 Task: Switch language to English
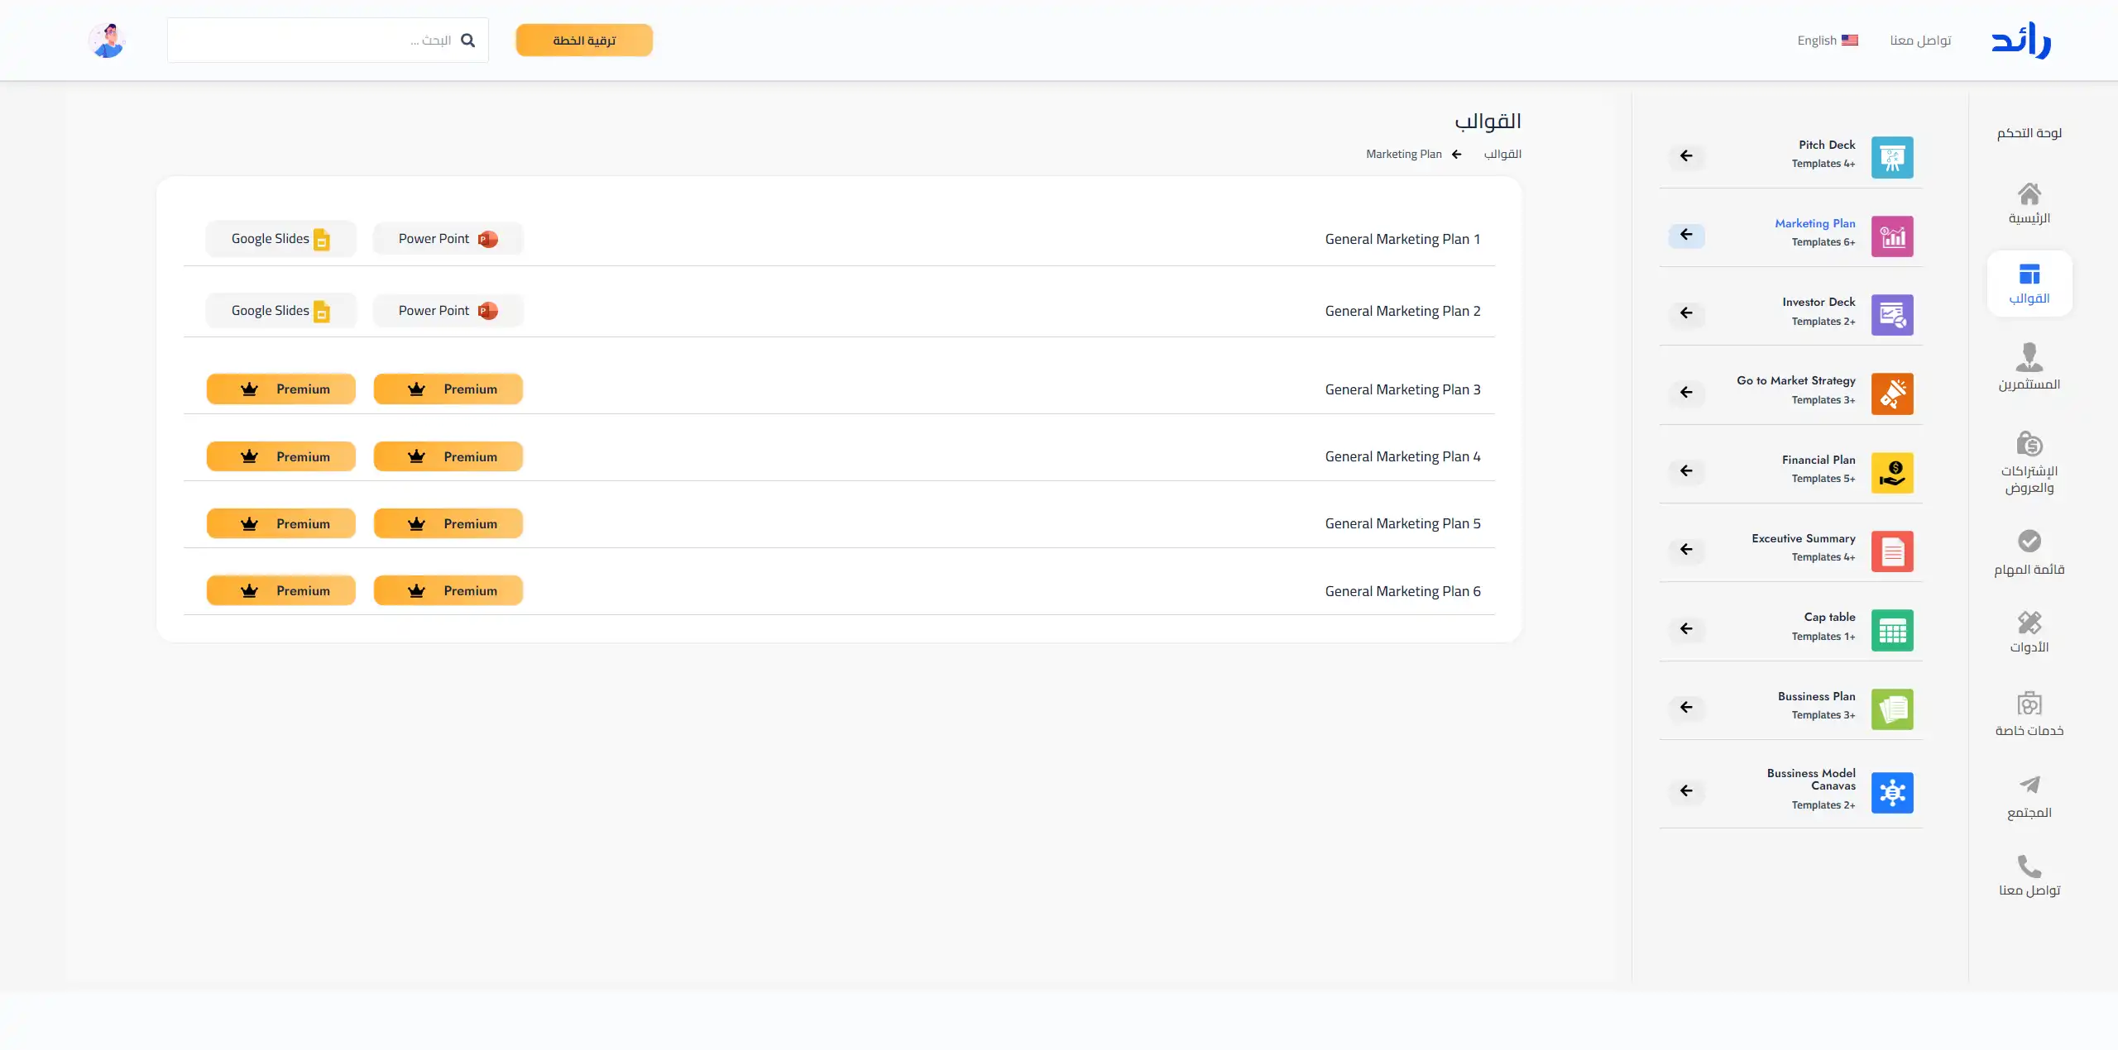(1827, 41)
